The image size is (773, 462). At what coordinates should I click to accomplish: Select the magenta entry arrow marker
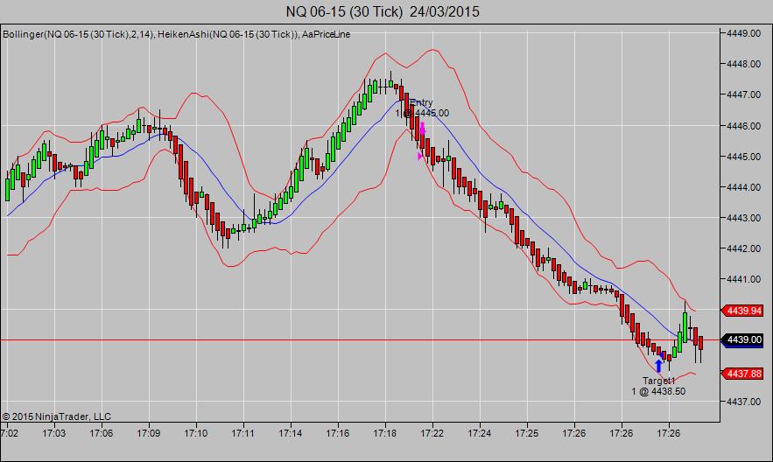pos(422,128)
